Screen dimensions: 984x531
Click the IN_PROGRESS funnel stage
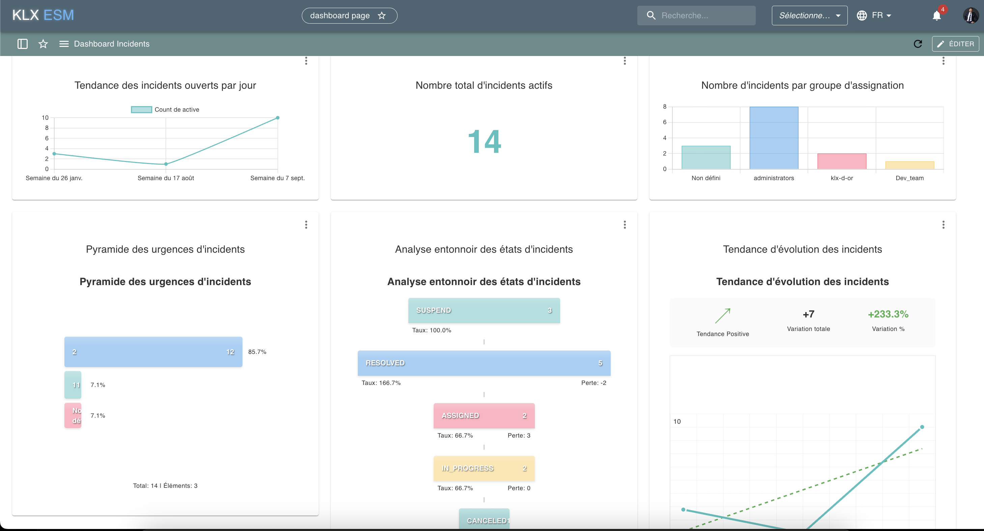click(x=484, y=468)
